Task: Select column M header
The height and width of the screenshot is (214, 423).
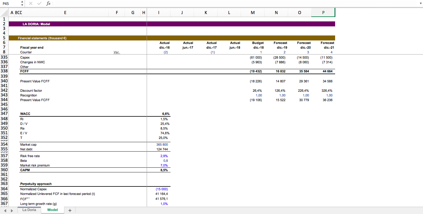Action: point(253,13)
